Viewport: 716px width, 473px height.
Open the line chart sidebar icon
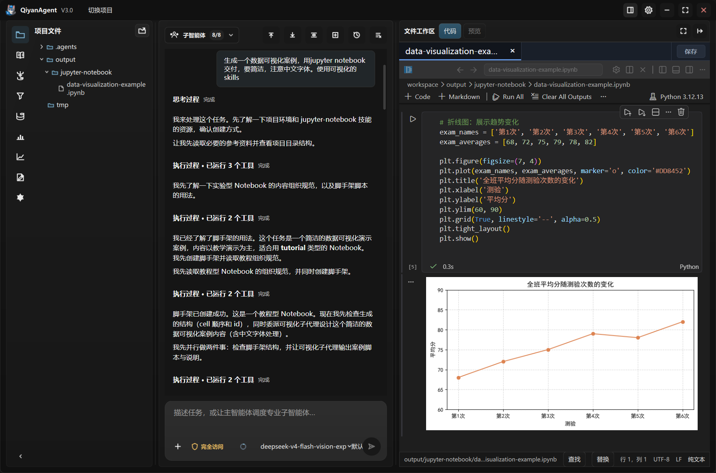tap(20, 157)
